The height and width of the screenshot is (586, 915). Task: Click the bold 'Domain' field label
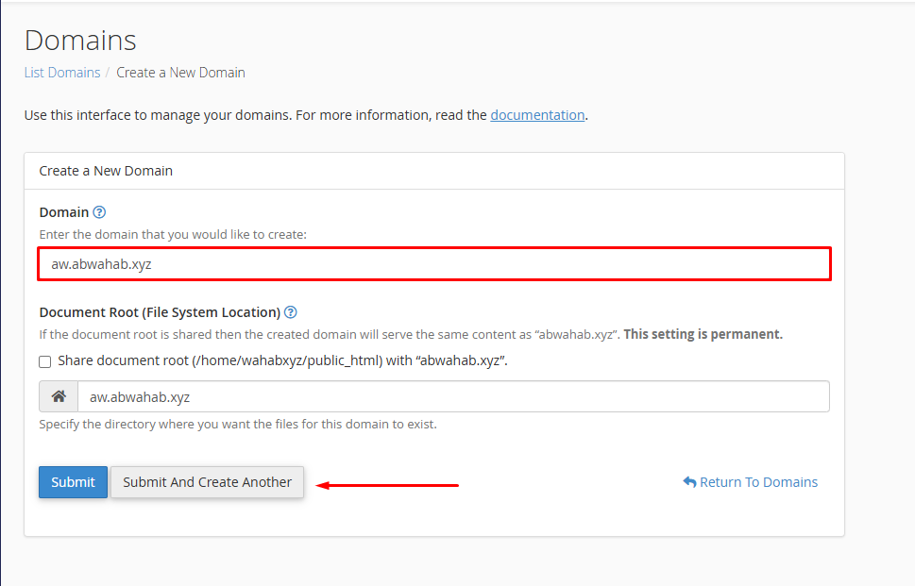click(64, 212)
